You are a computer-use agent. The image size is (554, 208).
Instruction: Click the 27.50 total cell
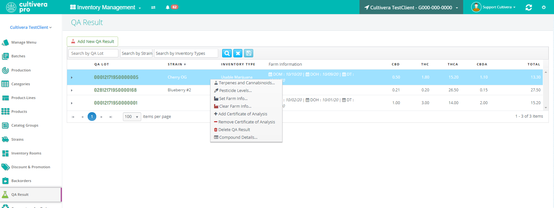point(535,90)
